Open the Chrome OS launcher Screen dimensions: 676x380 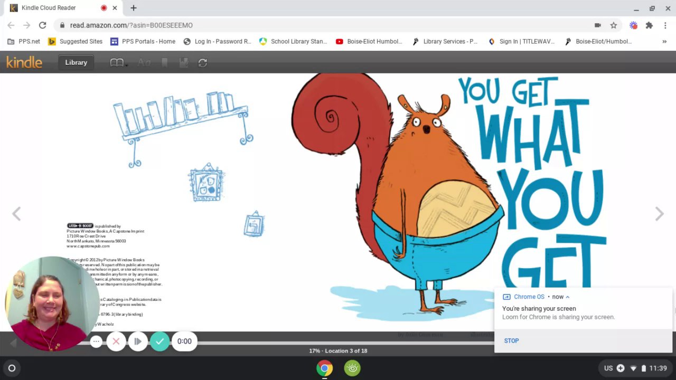click(x=12, y=368)
